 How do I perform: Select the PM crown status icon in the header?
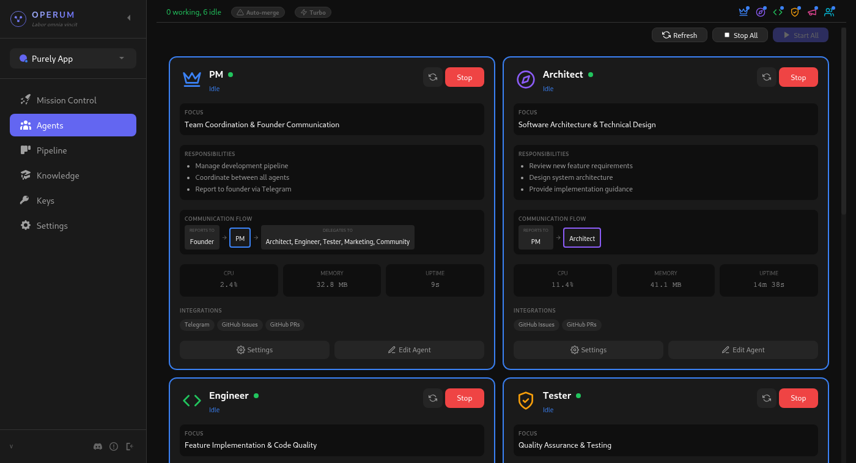click(743, 11)
